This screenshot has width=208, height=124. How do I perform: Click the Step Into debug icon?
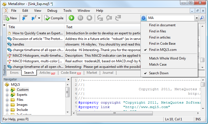[x=100, y=18]
